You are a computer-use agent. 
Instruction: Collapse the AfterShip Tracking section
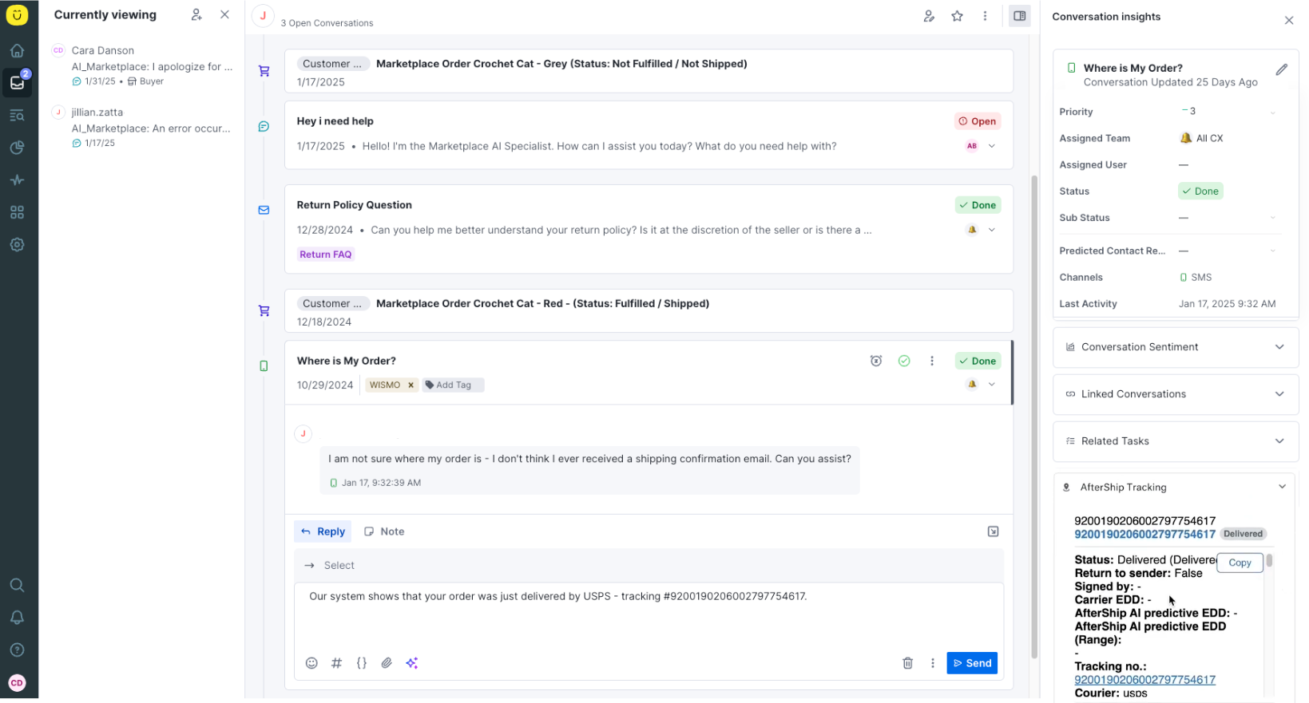(x=1282, y=487)
